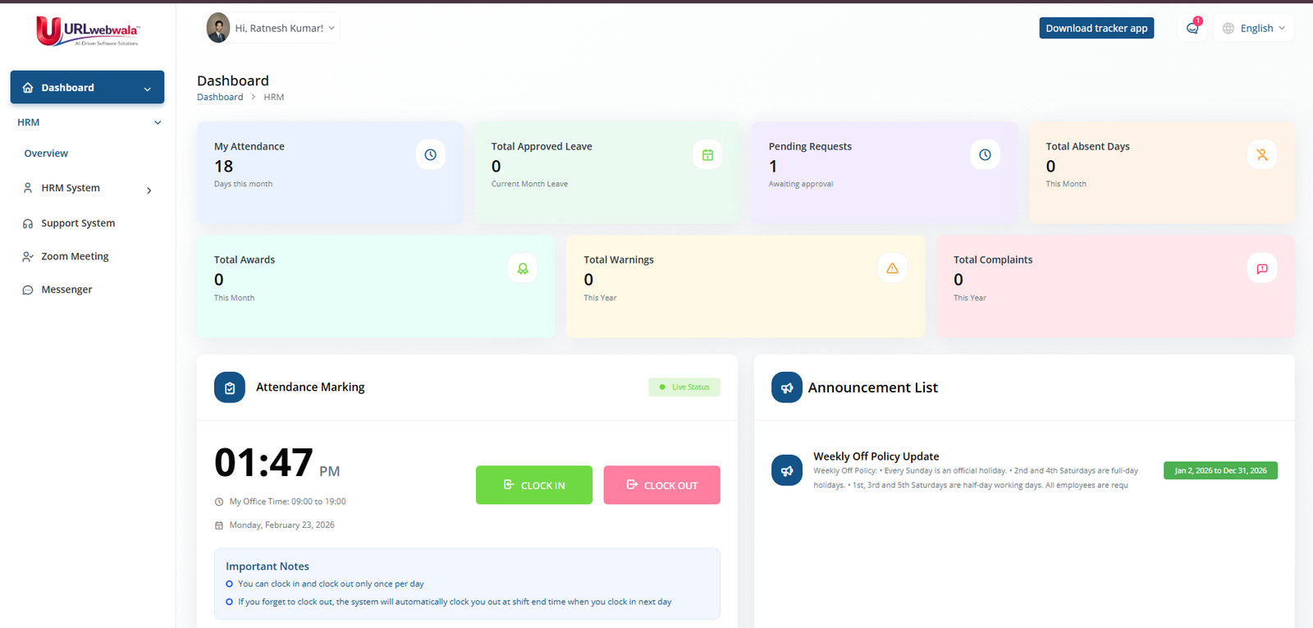The image size is (1313, 628).
Task: Click the Hi, Ratnesh Kumar! greeting text
Action: (x=279, y=28)
